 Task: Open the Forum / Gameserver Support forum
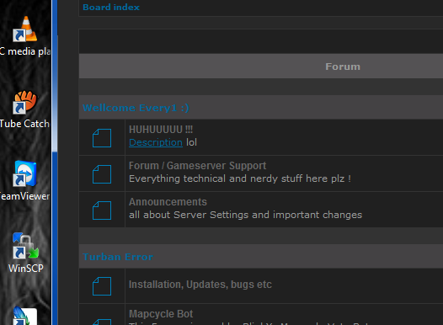tap(197, 166)
